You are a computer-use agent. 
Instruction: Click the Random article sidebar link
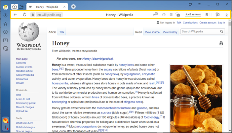click(x=24, y=71)
